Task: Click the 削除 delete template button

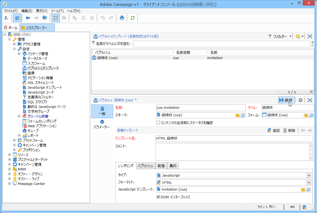Action: point(289,130)
